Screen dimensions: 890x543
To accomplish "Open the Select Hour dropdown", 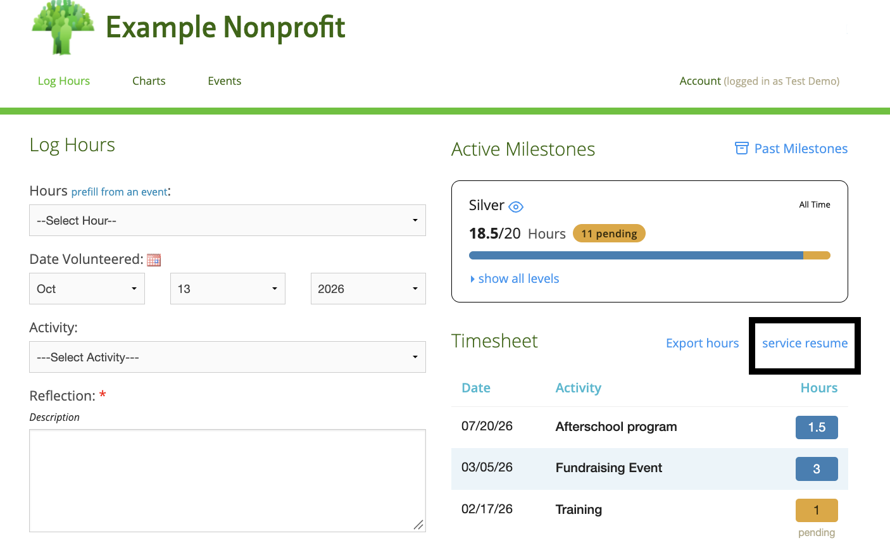I will [x=227, y=220].
